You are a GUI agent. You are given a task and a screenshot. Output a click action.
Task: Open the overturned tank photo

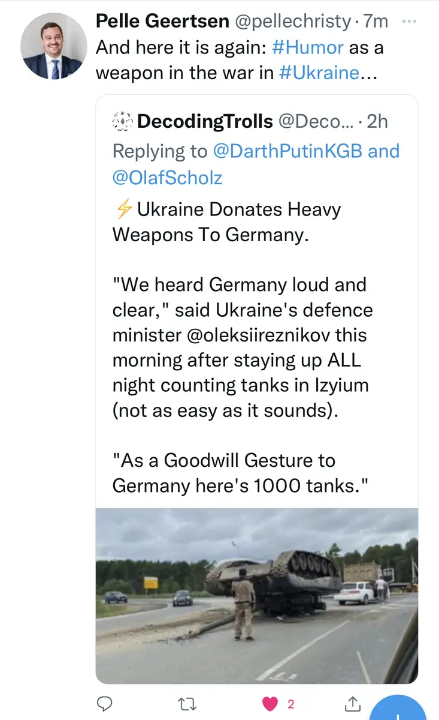tap(257, 596)
